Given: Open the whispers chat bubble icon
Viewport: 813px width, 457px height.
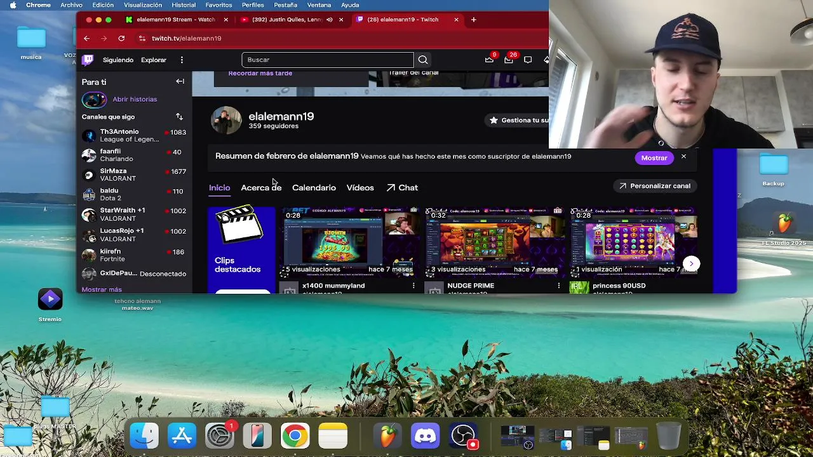Looking at the screenshot, I should (528, 60).
